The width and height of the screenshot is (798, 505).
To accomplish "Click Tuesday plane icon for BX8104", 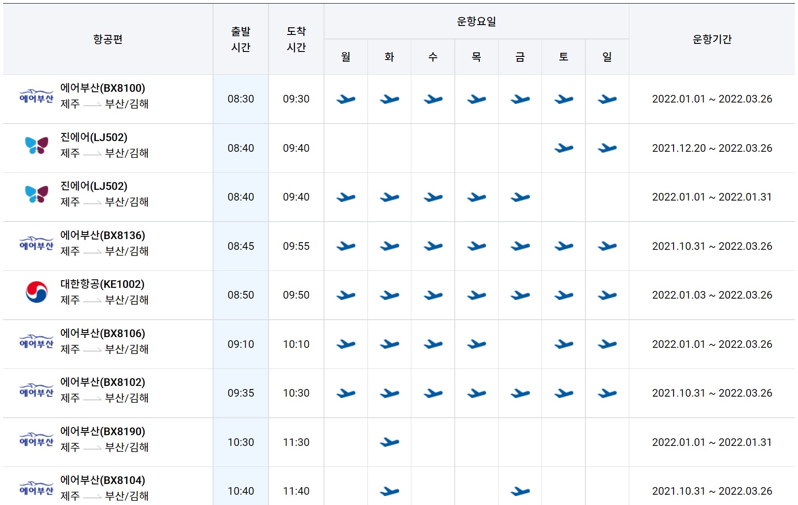I will tap(389, 491).
